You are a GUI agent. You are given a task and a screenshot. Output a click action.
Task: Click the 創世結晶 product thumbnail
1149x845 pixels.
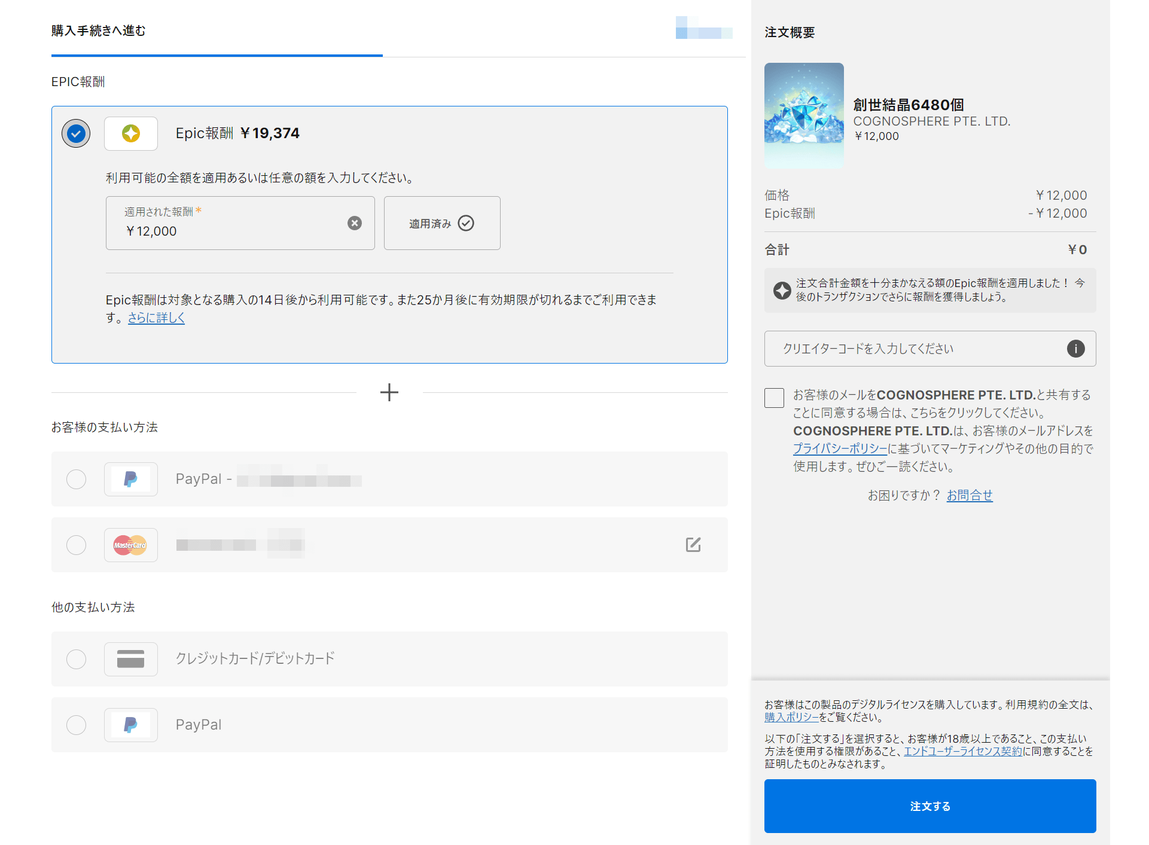coord(803,115)
